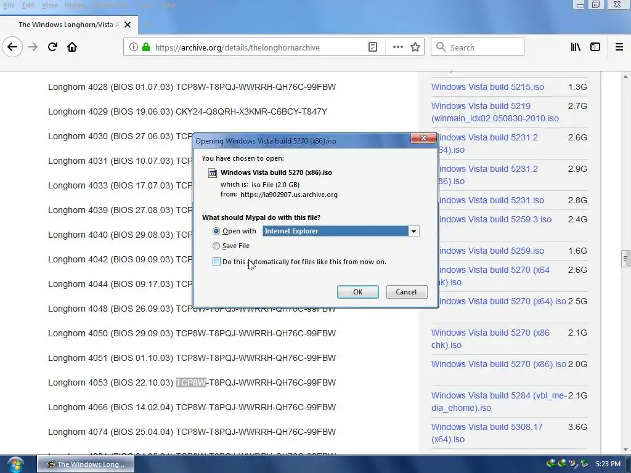Screen dimensions: 631x473
Task: Open Windows Vista build 5270 (x86).iso link
Action: pyautogui.click(x=499, y=364)
